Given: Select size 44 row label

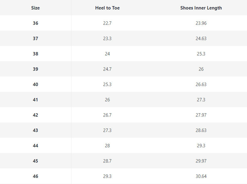Looking at the screenshot, I should 36,146.
